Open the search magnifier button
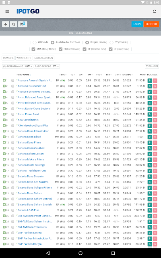 coord(13,24)
